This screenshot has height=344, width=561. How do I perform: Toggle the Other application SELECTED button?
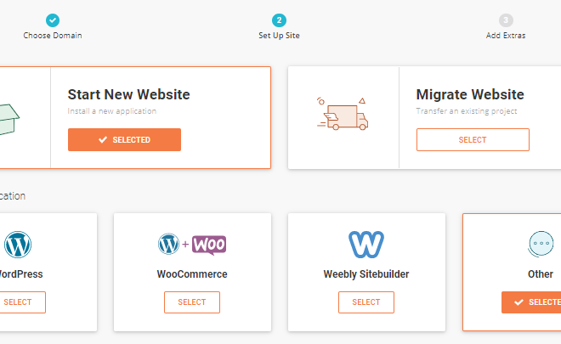pos(531,302)
